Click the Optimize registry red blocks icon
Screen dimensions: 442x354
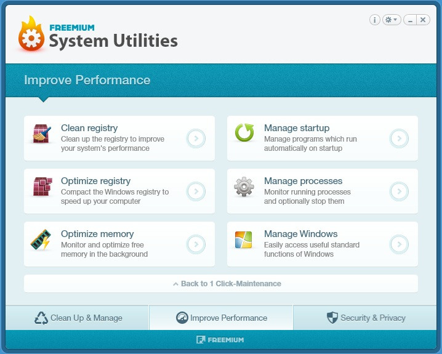42,187
